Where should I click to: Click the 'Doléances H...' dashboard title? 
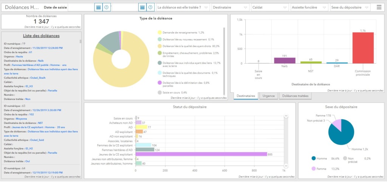[22, 8]
